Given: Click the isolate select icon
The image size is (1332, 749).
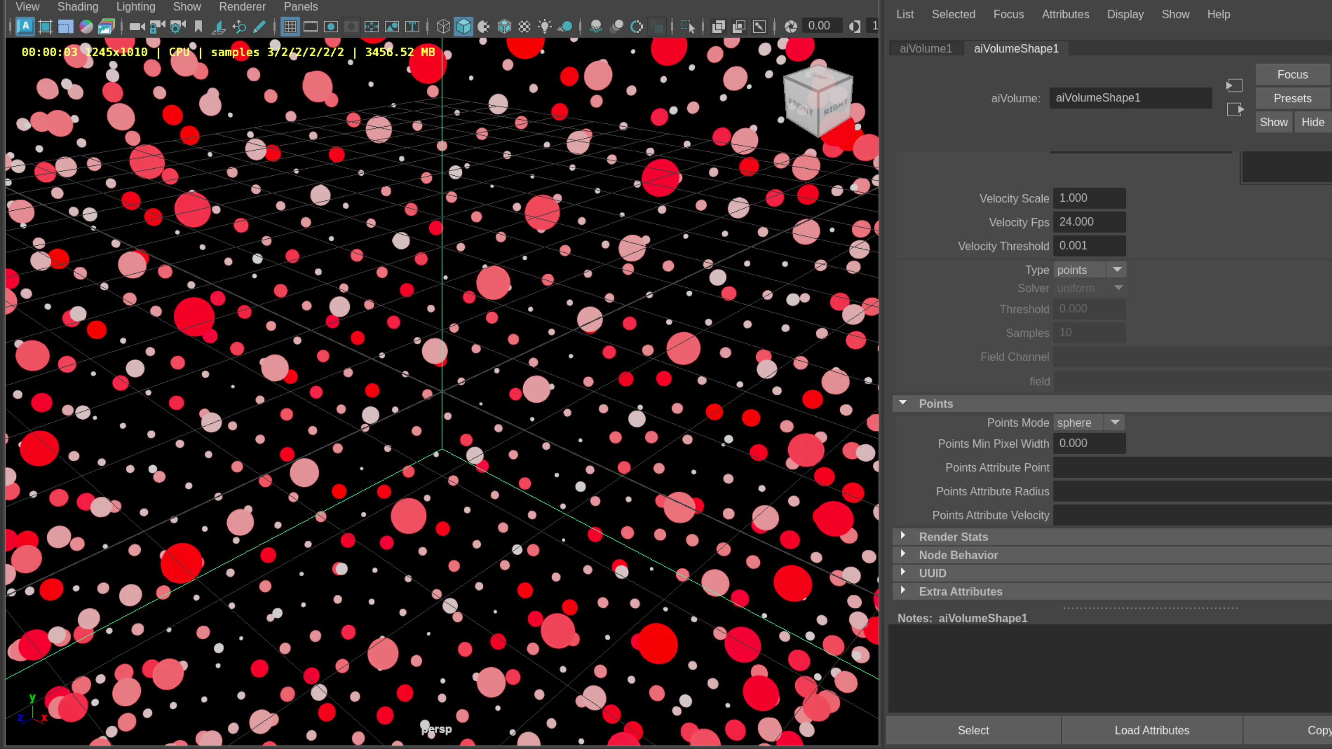Looking at the screenshot, I should pyautogui.click(x=688, y=26).
